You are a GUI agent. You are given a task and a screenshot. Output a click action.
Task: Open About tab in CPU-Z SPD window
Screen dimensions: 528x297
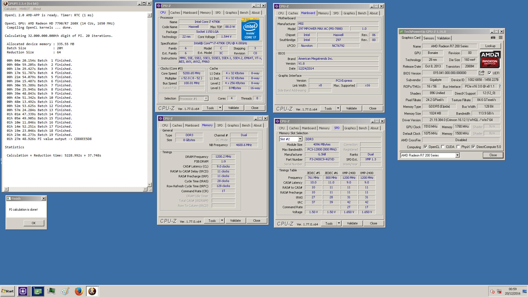374,128
